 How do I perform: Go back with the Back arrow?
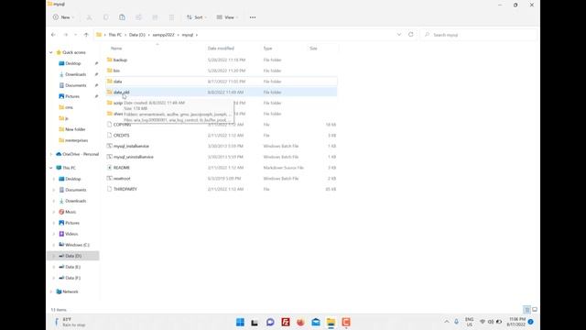pos(53,35)
